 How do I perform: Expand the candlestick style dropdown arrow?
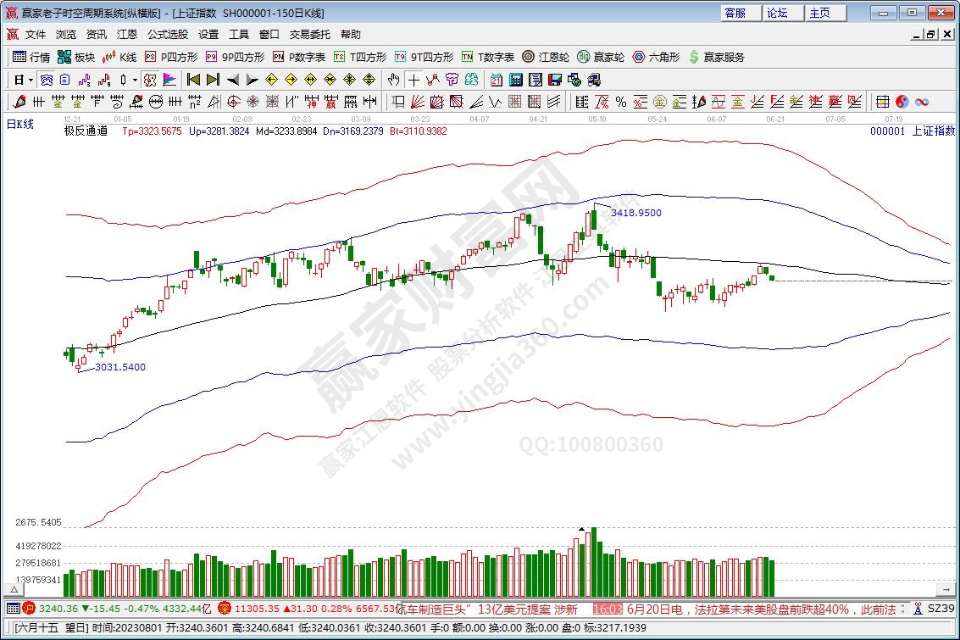[x=135, y=80]
